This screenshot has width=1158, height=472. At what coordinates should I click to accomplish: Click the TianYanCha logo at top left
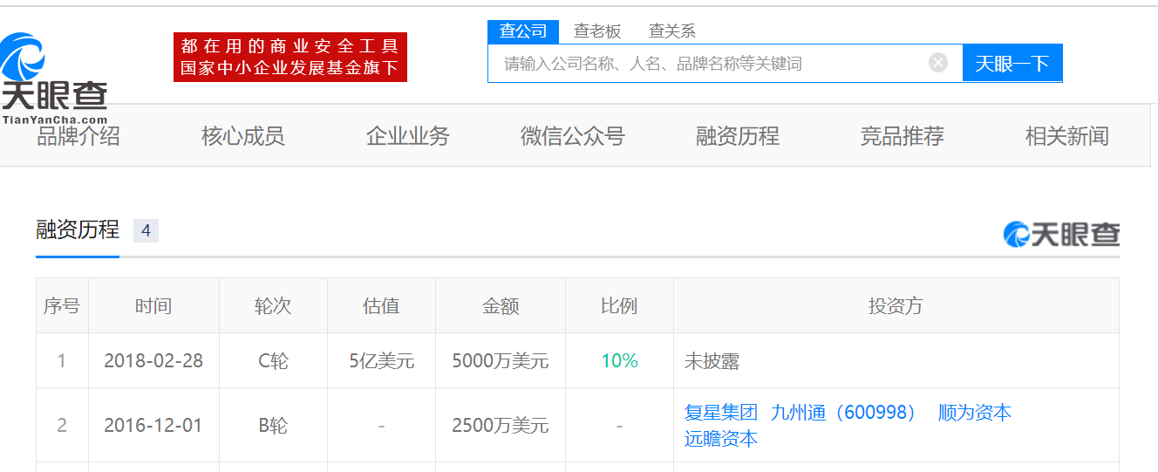[x=54, y=79]
